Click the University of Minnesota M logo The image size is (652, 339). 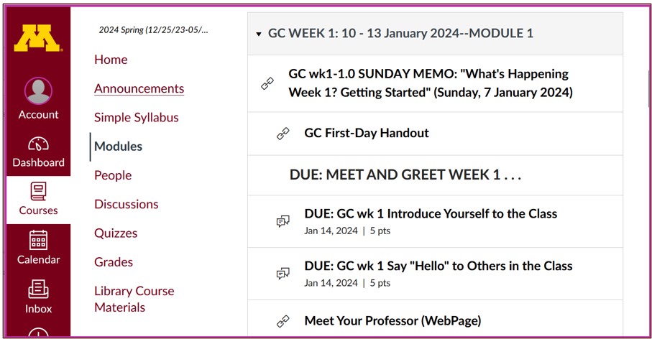[38, 38]
